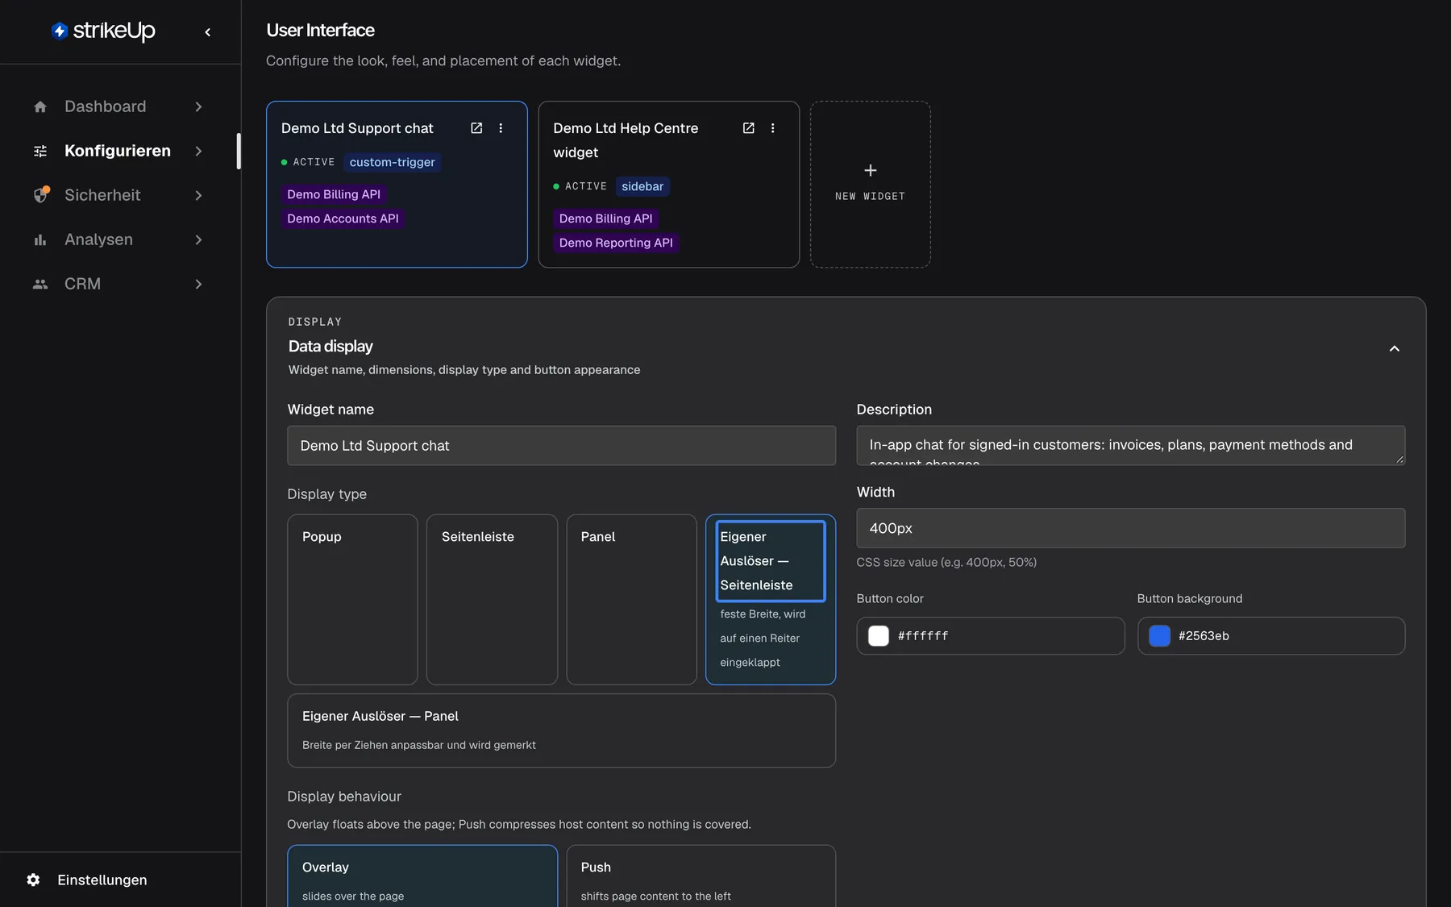
Task: Select the Popup display type
Action: click(x=352, y=600)
